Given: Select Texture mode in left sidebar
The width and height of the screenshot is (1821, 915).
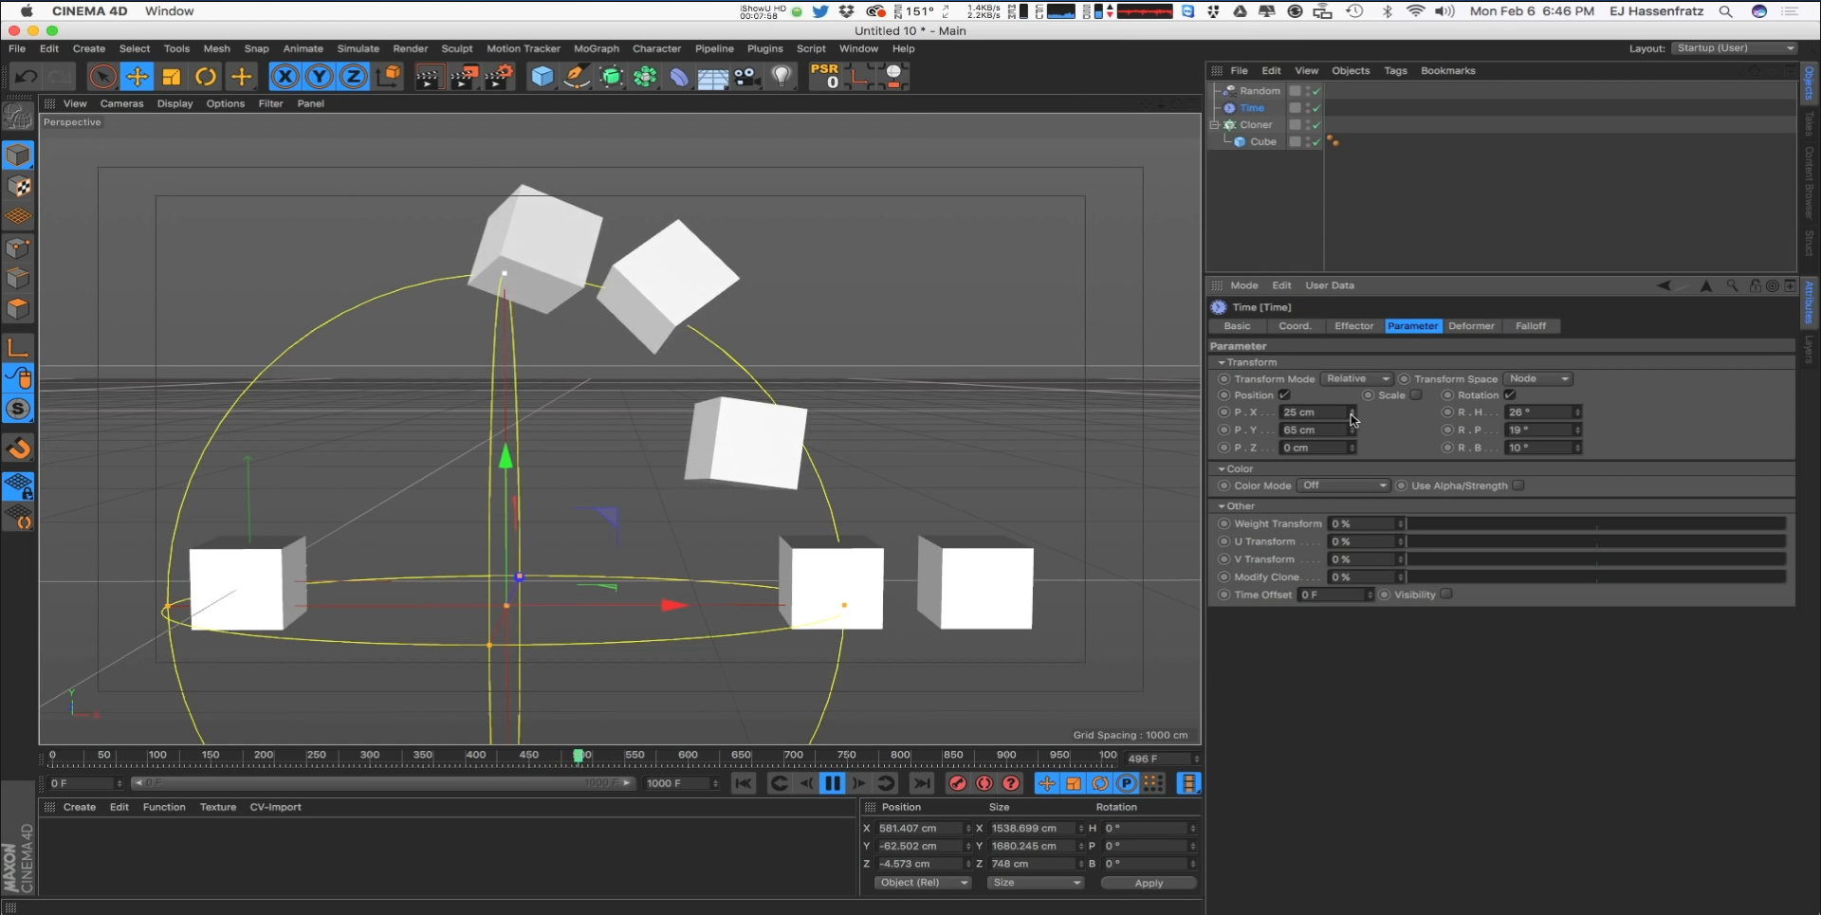Looking at the screenshot, I should point(18,186).
